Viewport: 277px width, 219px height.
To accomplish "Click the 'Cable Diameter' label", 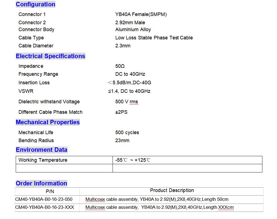I will [x=36, y=46].
